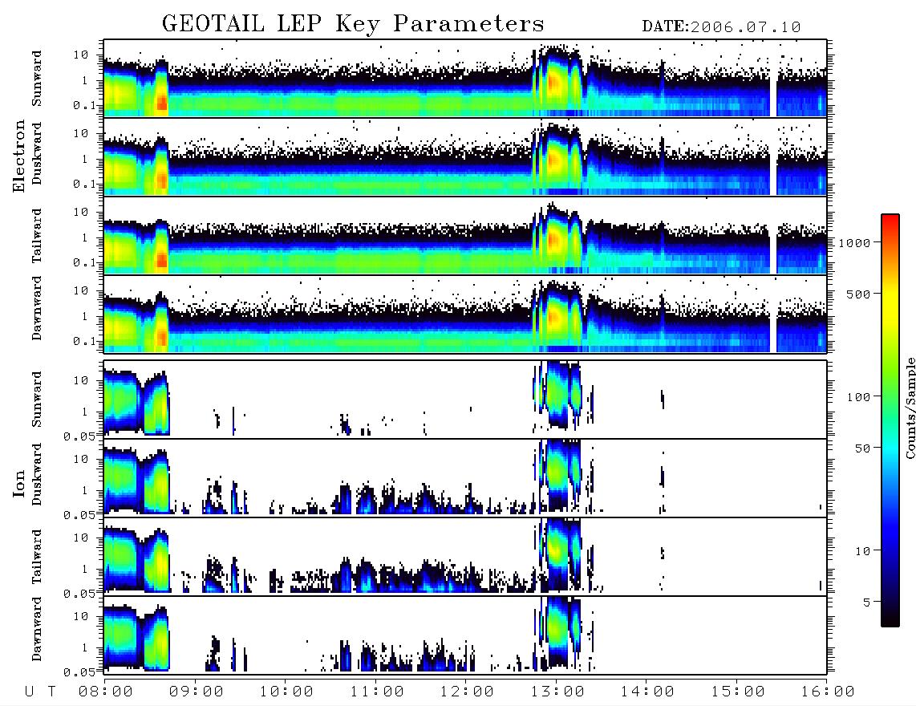Image resolution: width=916 pixels, height=706 pixels.
Task: Click the 13:00 time axis label
Action: tap(557, 692)
